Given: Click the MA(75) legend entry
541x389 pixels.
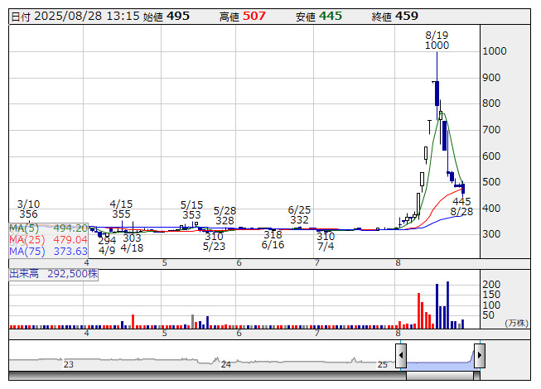Looking at the screenshot, I should (49, 252).
